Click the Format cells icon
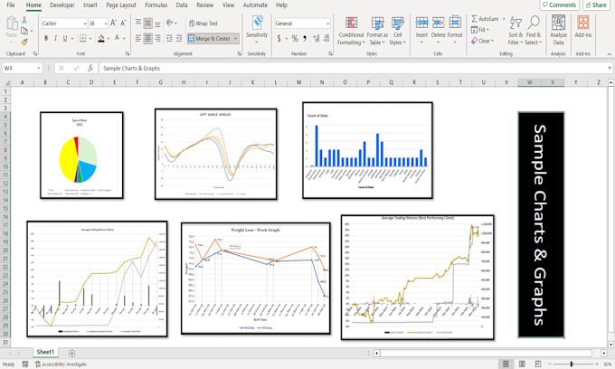This screenshot has height=369, width=615. (x=455, y=23)
